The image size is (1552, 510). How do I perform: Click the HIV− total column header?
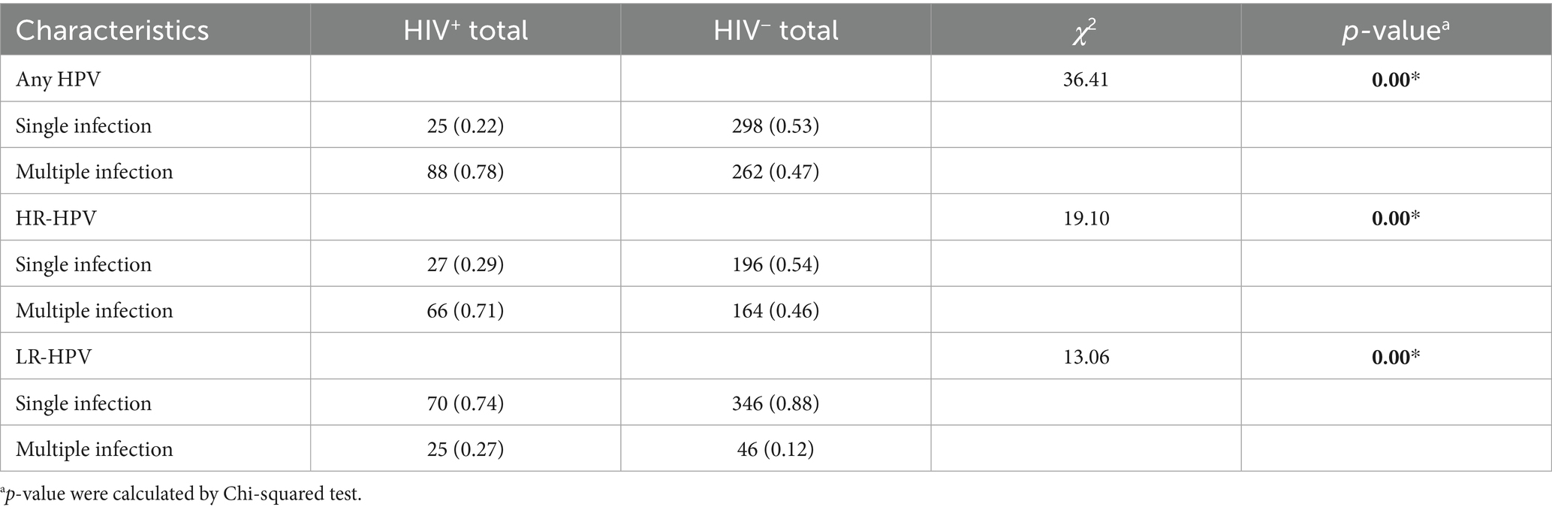coord(776,30)
